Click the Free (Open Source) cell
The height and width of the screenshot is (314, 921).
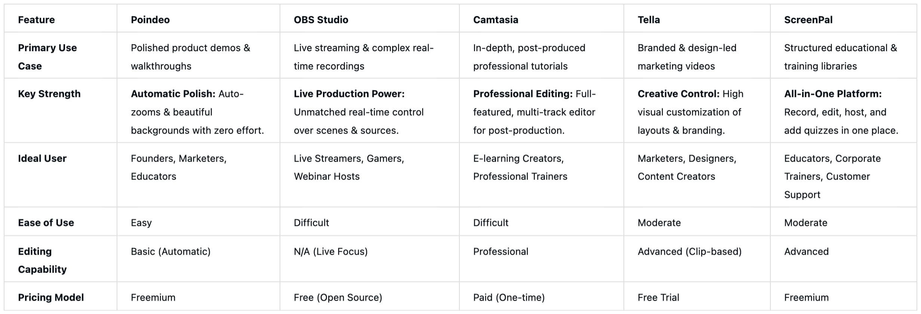(x=338, y=297)
